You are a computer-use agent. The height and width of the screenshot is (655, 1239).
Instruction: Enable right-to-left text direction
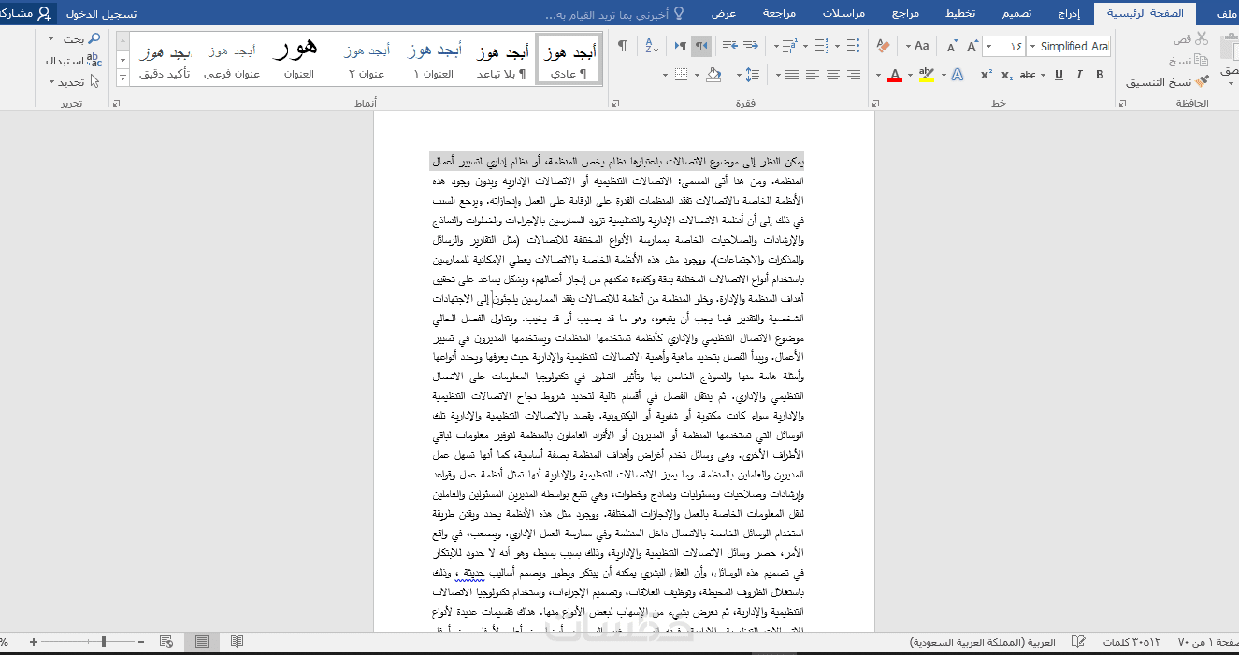point(701,46)
